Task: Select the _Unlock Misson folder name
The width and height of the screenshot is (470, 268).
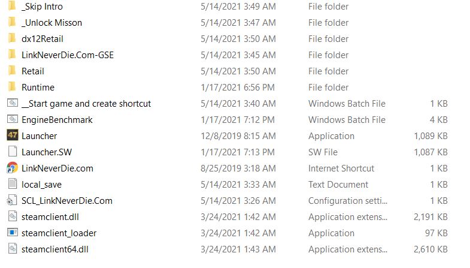Action: coord(51,22)
